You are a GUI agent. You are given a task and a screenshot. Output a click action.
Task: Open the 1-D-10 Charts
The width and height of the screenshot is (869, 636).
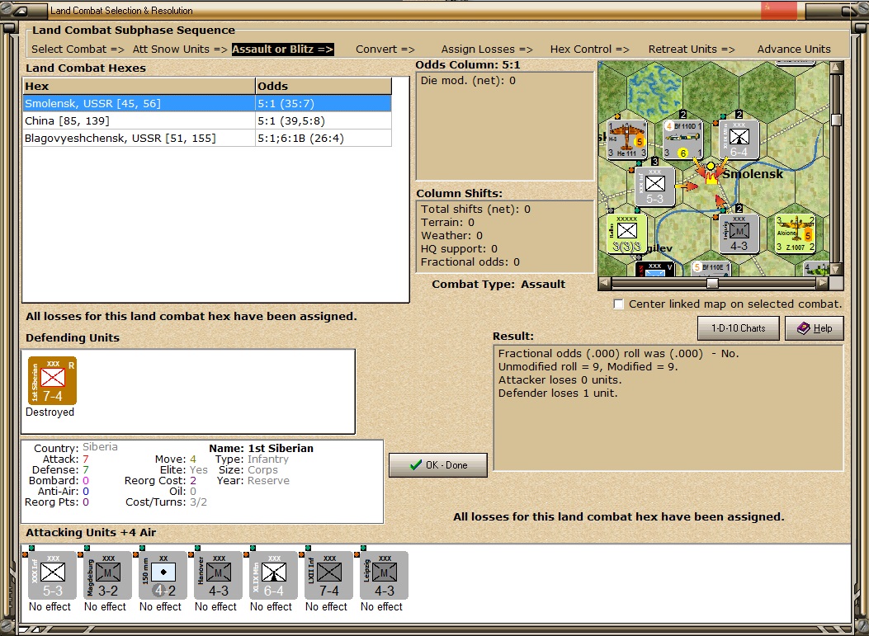tap(739, 328)
